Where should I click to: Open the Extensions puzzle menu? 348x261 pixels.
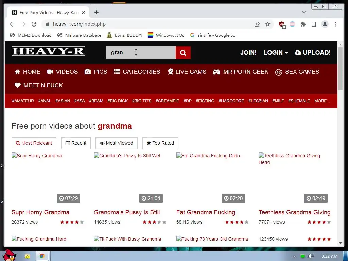(x=303, y=24)
